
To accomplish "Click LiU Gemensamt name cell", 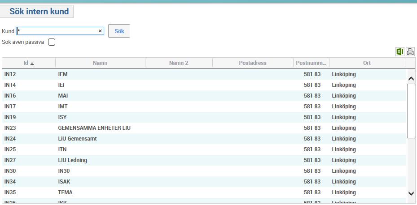I will pyautogui.click(x=77, y=139).
